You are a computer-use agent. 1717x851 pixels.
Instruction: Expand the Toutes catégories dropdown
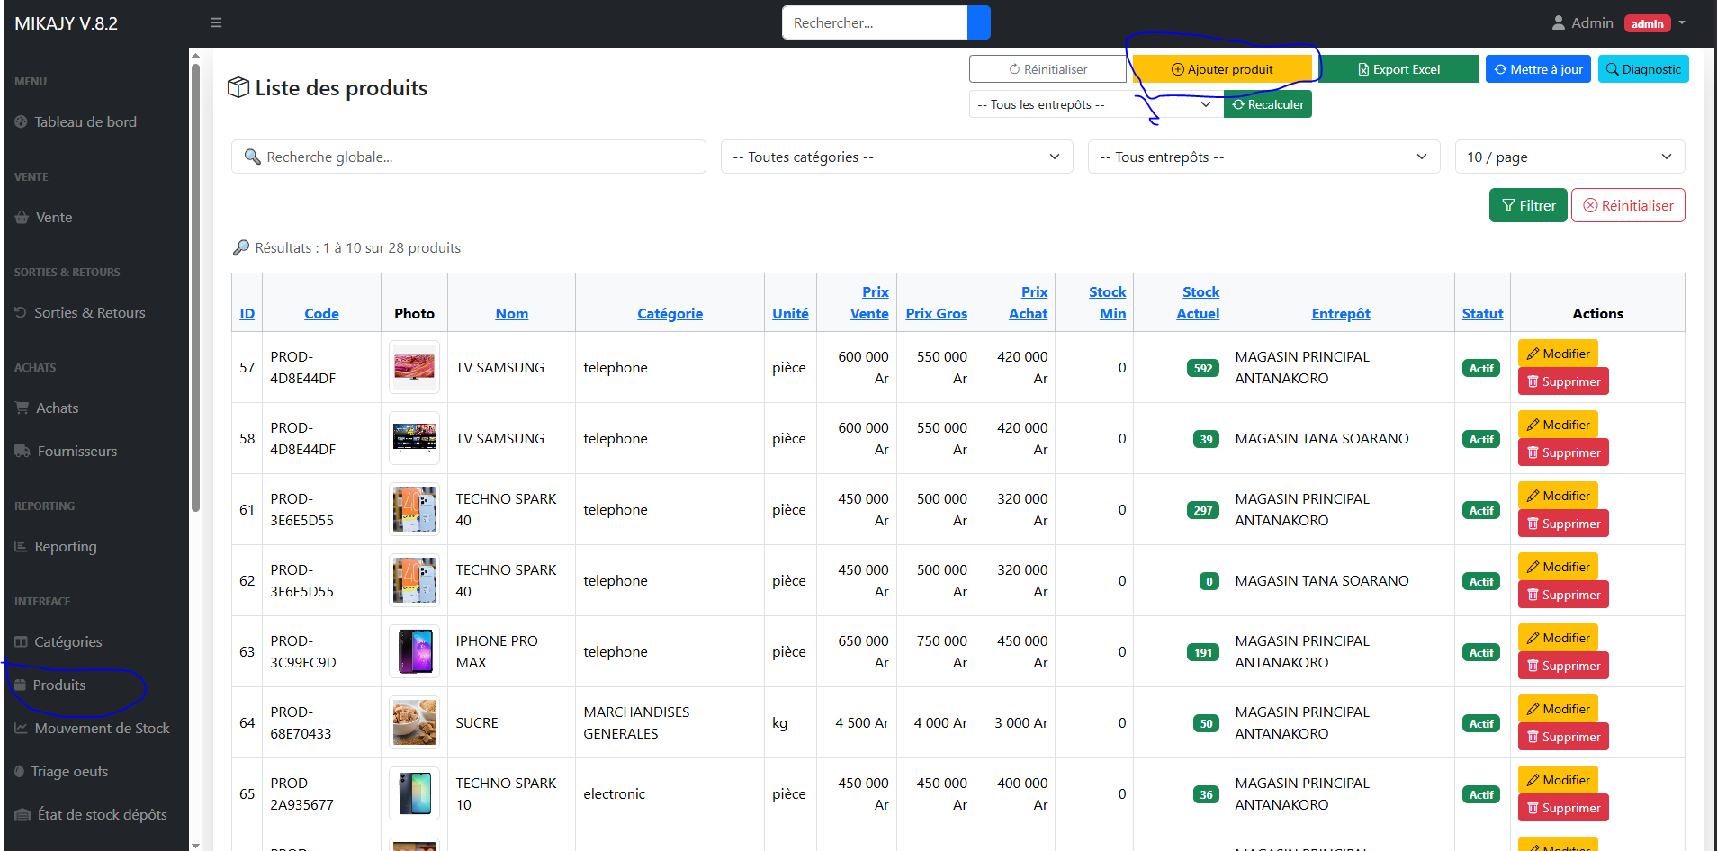pos(895,157)
